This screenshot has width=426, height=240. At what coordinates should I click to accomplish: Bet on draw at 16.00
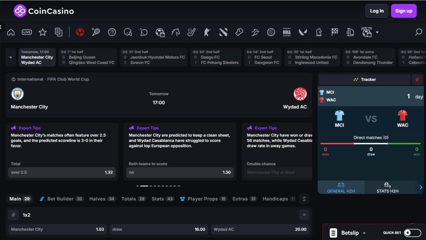pos(159,229)
